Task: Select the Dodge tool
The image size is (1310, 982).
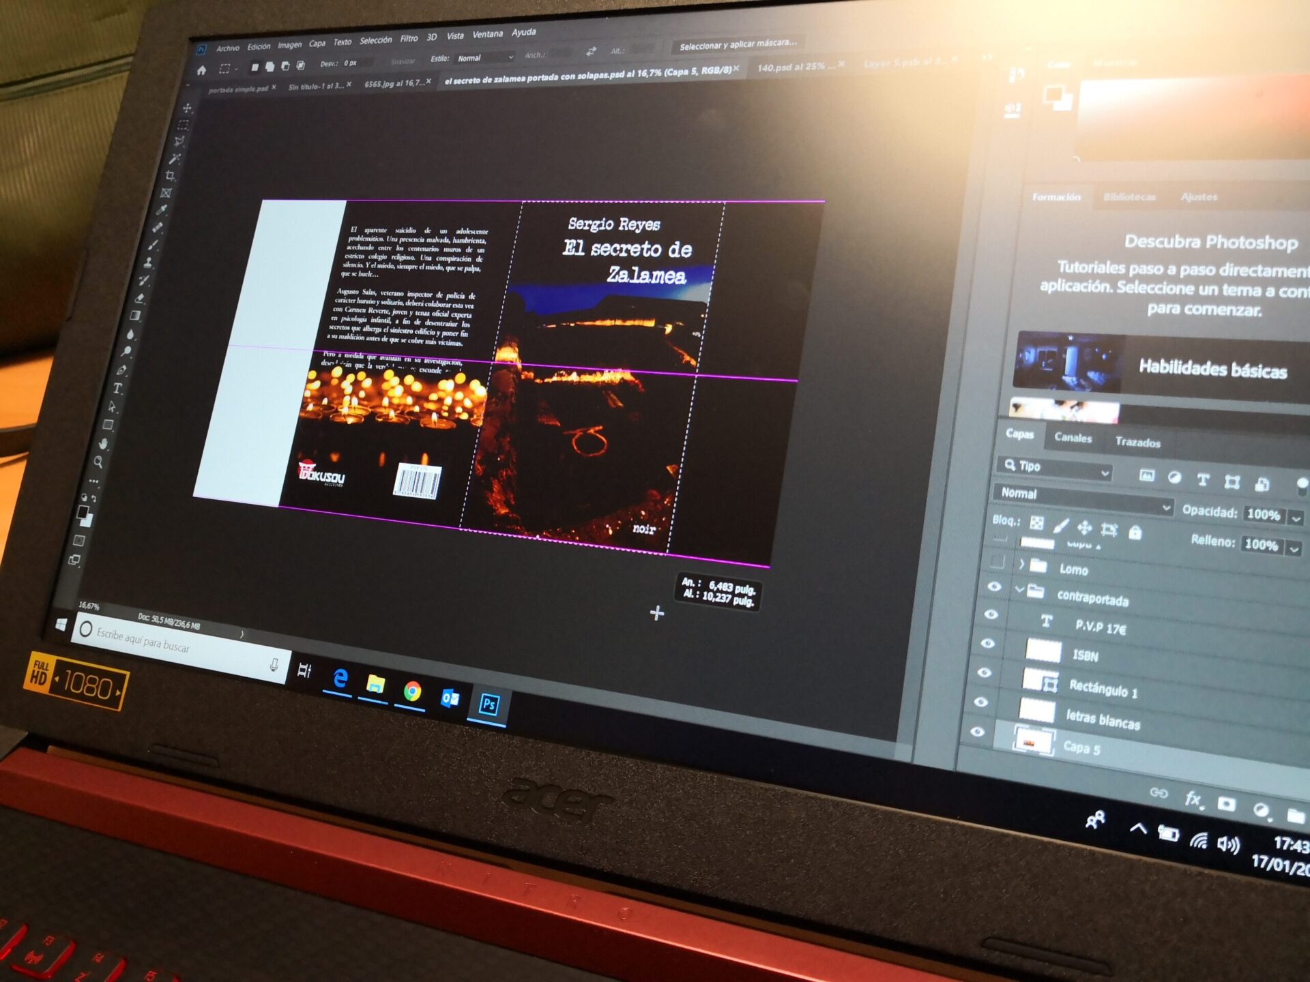Action: click(x=127, y=352)
